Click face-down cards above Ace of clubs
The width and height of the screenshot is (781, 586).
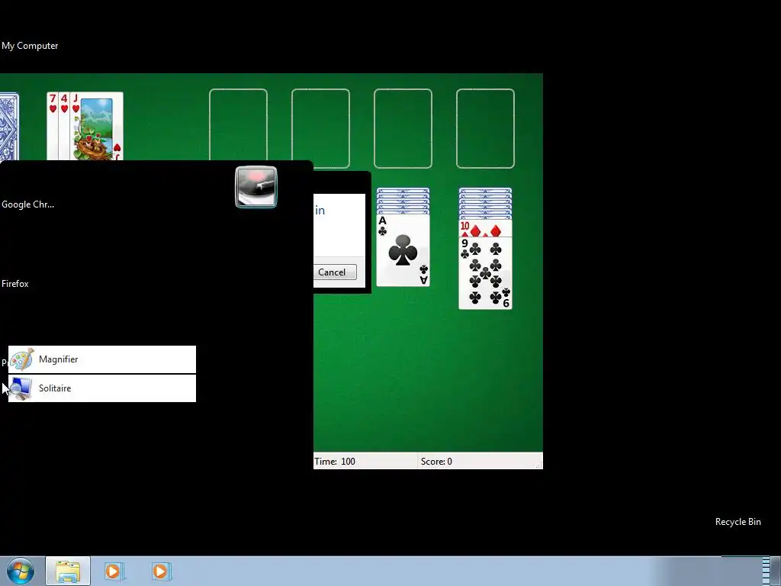tap(403, 201)
